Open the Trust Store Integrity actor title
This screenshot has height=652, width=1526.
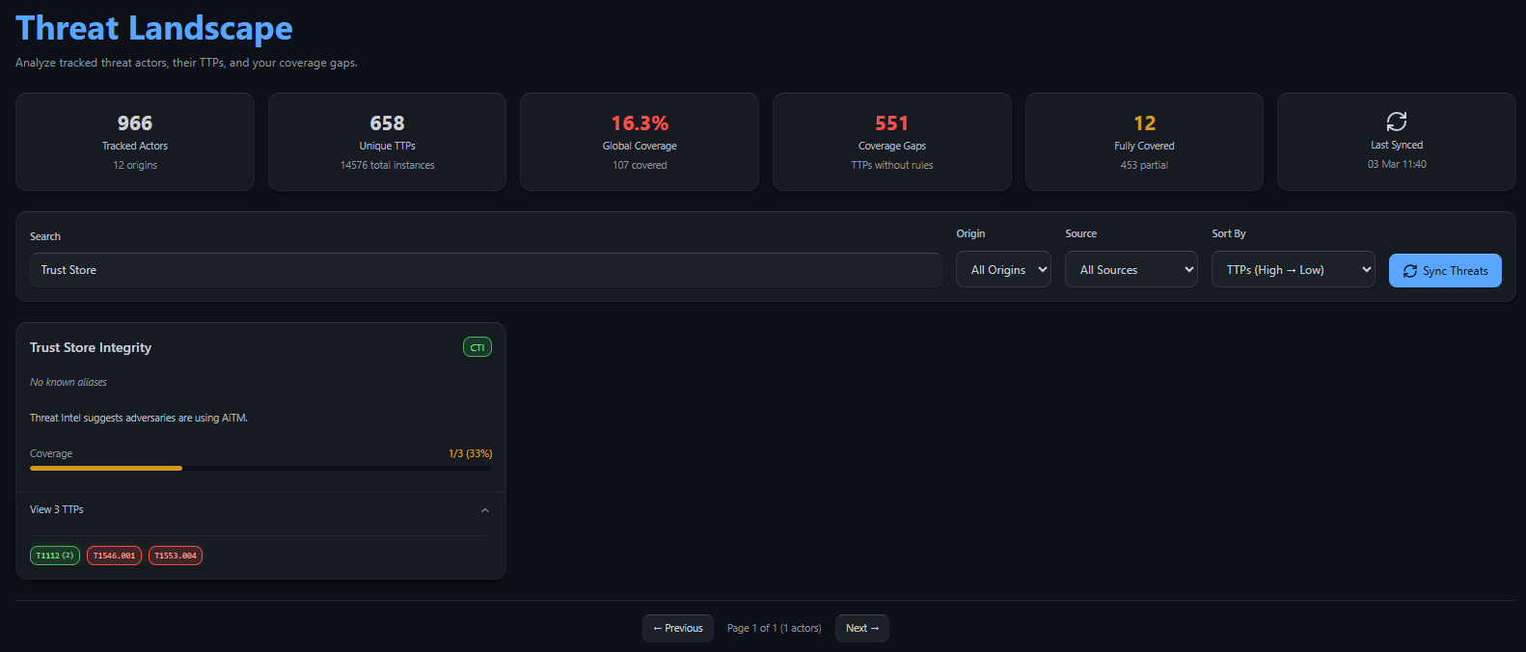coord(91,347)
